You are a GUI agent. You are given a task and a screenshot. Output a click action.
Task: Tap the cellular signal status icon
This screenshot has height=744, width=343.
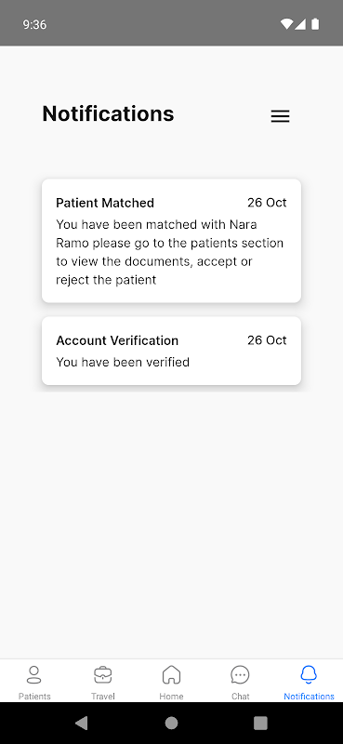(300, 24)
